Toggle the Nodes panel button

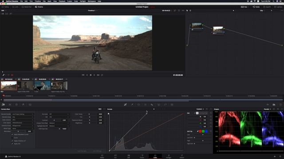coord(256,7)
